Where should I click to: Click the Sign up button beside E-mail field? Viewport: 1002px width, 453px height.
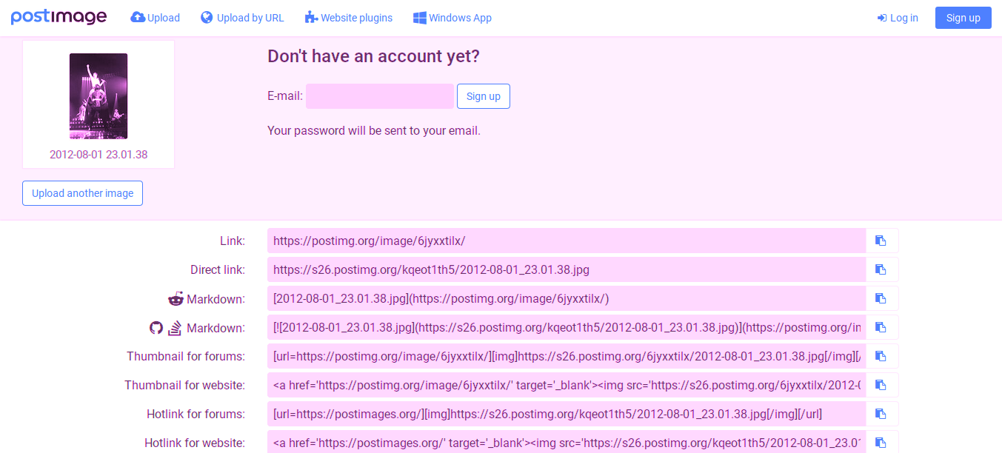pyautogui.click(x=483, y=96)
